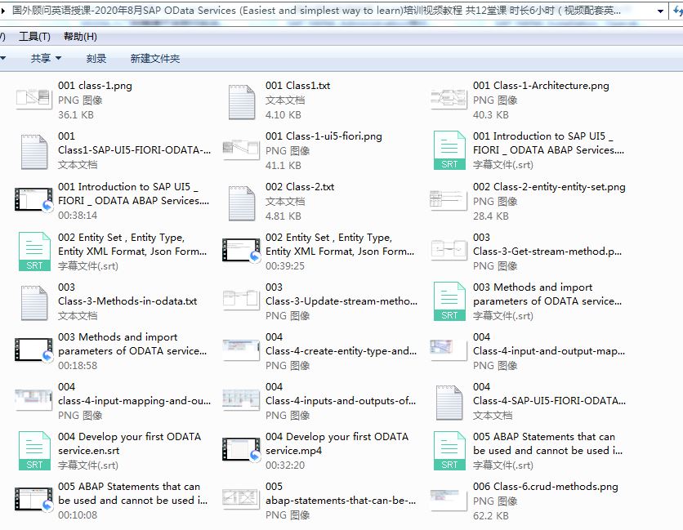
Task: Open the 工具(T) menu
Action: tap(34, 37)
